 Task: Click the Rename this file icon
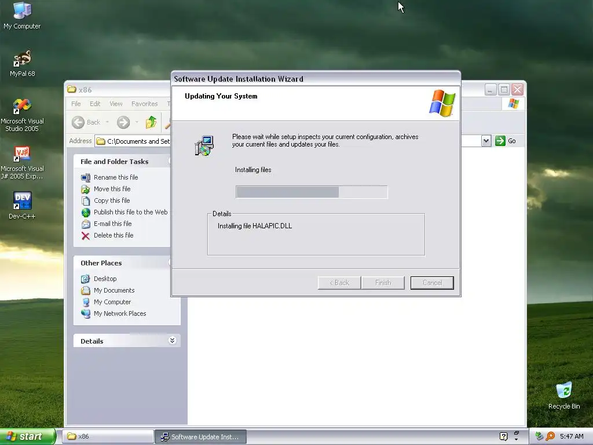click(x=86, y=177)
